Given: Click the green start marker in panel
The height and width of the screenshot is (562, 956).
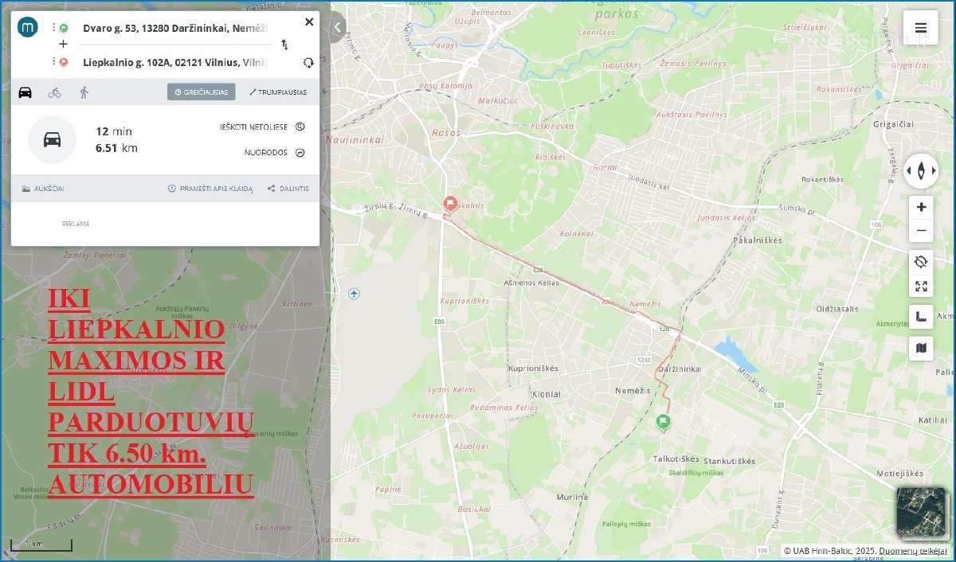Looking at the screenshot, I should pyautogui.click(x=64, y=28).
